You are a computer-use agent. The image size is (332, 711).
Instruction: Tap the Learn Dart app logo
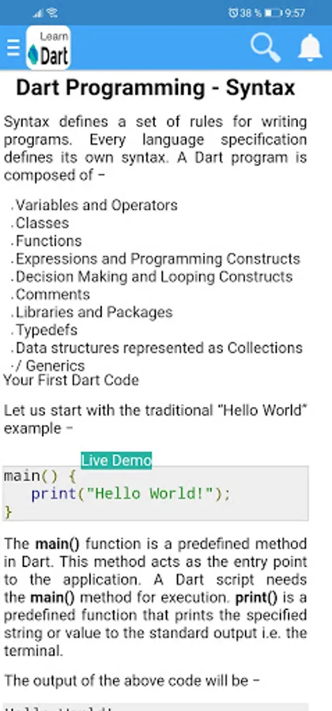[x=48, y=47]
